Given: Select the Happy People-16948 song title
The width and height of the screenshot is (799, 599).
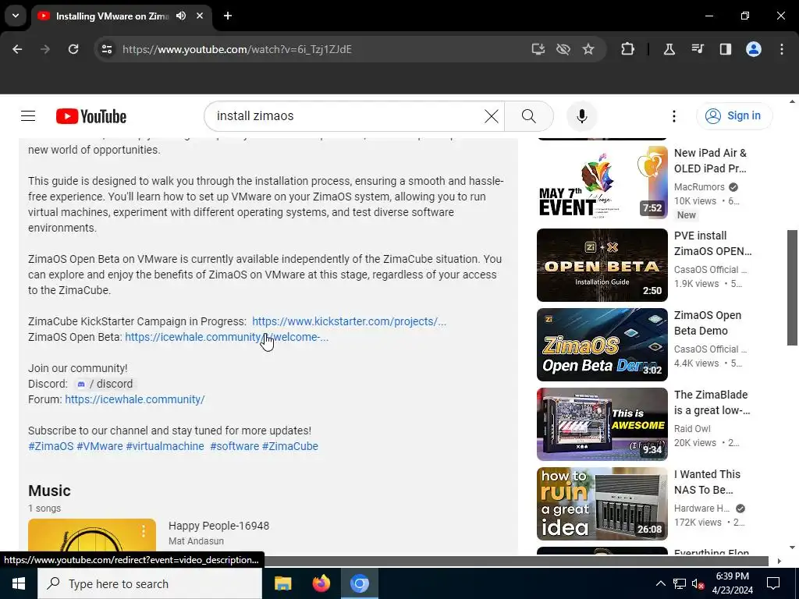Looking at the screenshot, I should pyautogui.click(x=218, y=526).
